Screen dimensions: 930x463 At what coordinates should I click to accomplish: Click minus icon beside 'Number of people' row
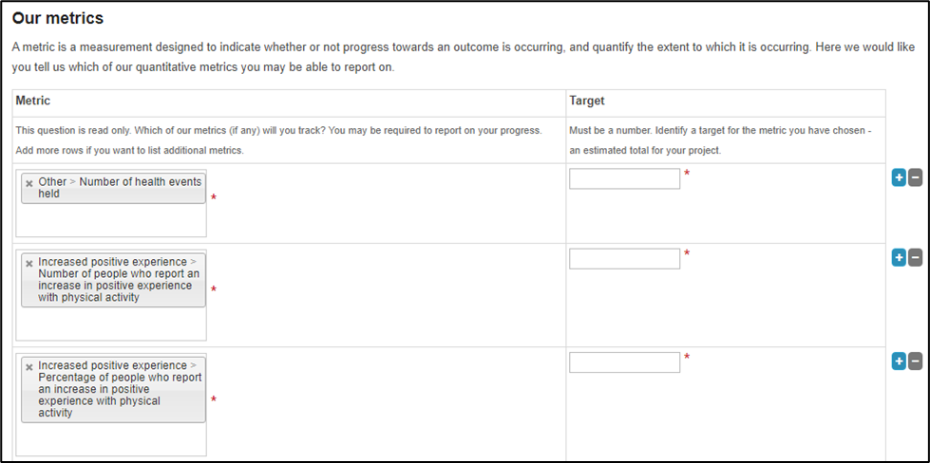click(x=915, y=257)
